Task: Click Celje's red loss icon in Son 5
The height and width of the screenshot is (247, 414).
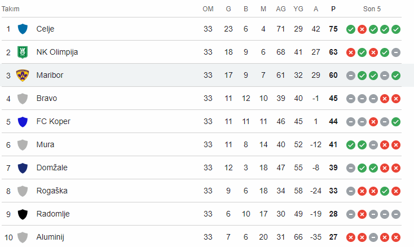Action: 362,29
